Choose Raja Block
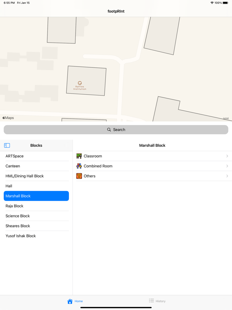Viewport: 232px width, 310px height. [x=36, y=206]
